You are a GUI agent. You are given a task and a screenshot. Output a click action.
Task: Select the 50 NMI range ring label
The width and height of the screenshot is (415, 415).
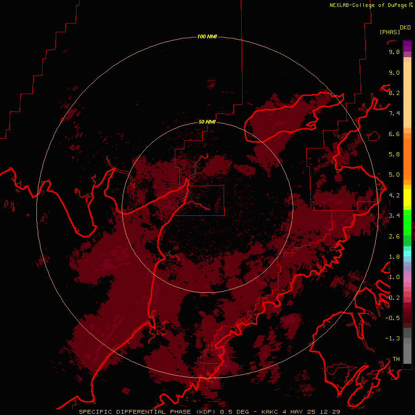(207, 122)
